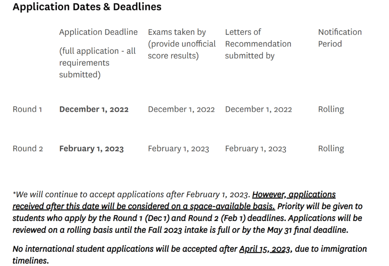
Task: Click Round 1 exams date December 1, 2022
Action: [181, 109]
